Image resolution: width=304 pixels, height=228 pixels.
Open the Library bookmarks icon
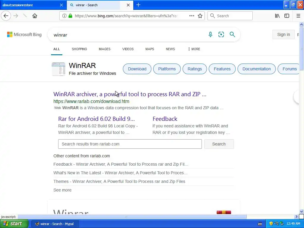pos(277,16)
